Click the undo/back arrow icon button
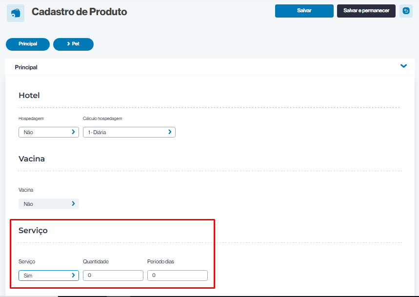Screen dimensions: 419x297 406,11
